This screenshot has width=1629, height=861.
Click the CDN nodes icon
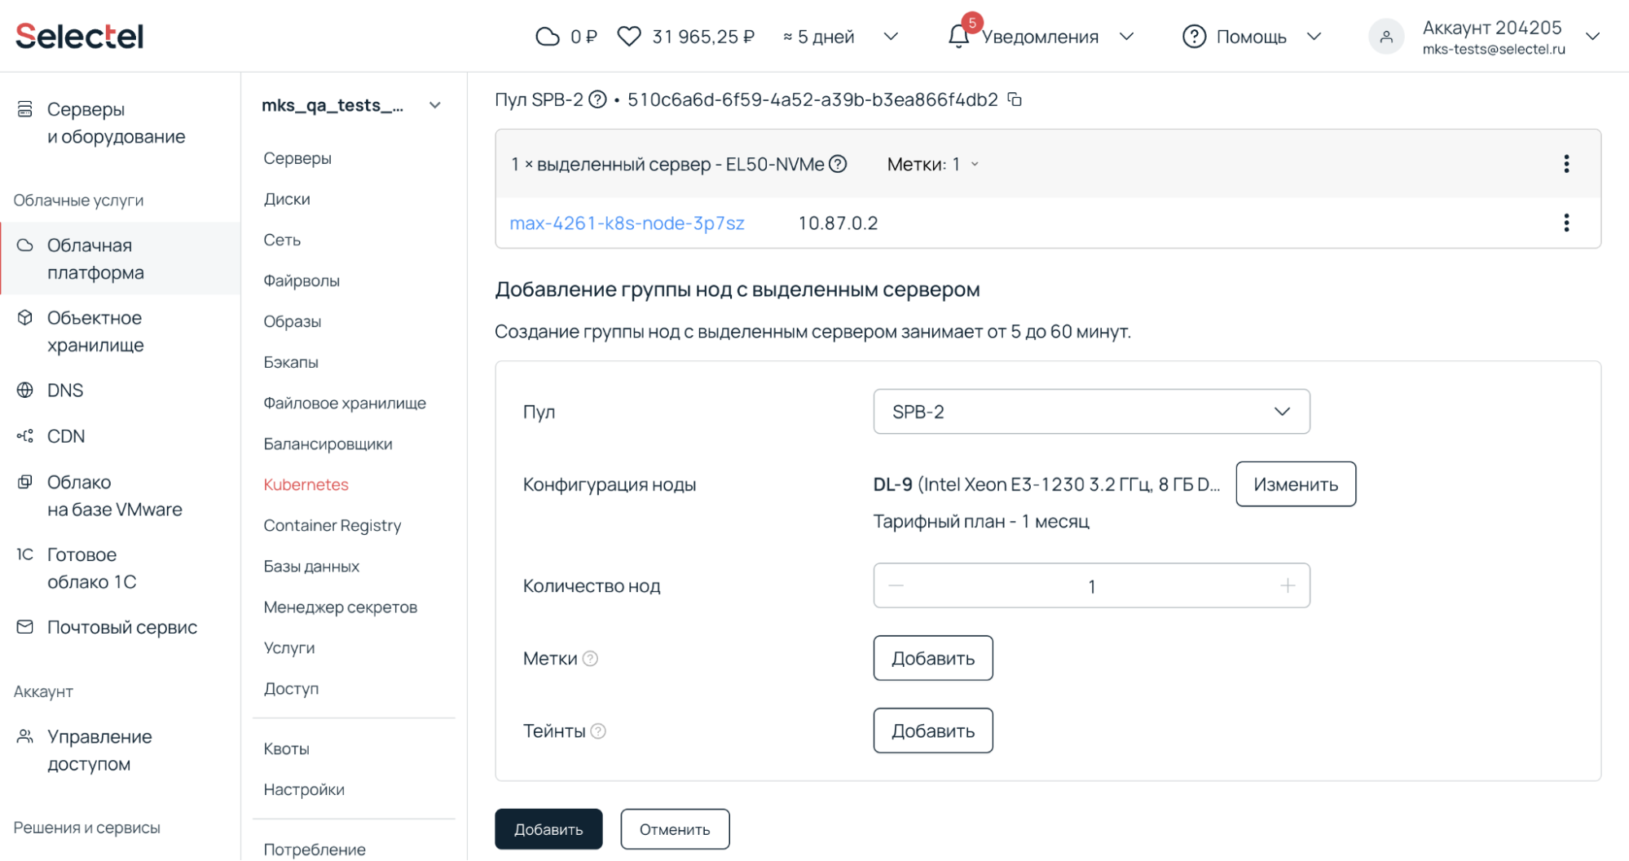[x=25, y=436]
